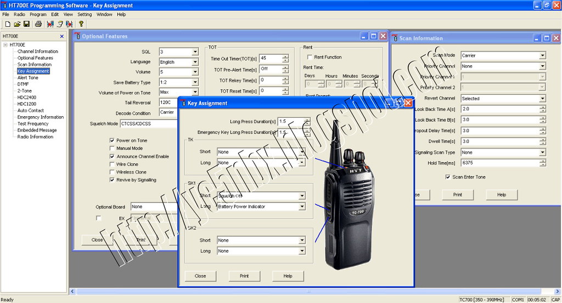The width and height of the screenshot is (562, 303).
Task: Click Close button in Key Assignment window
Action: (200, 276)
